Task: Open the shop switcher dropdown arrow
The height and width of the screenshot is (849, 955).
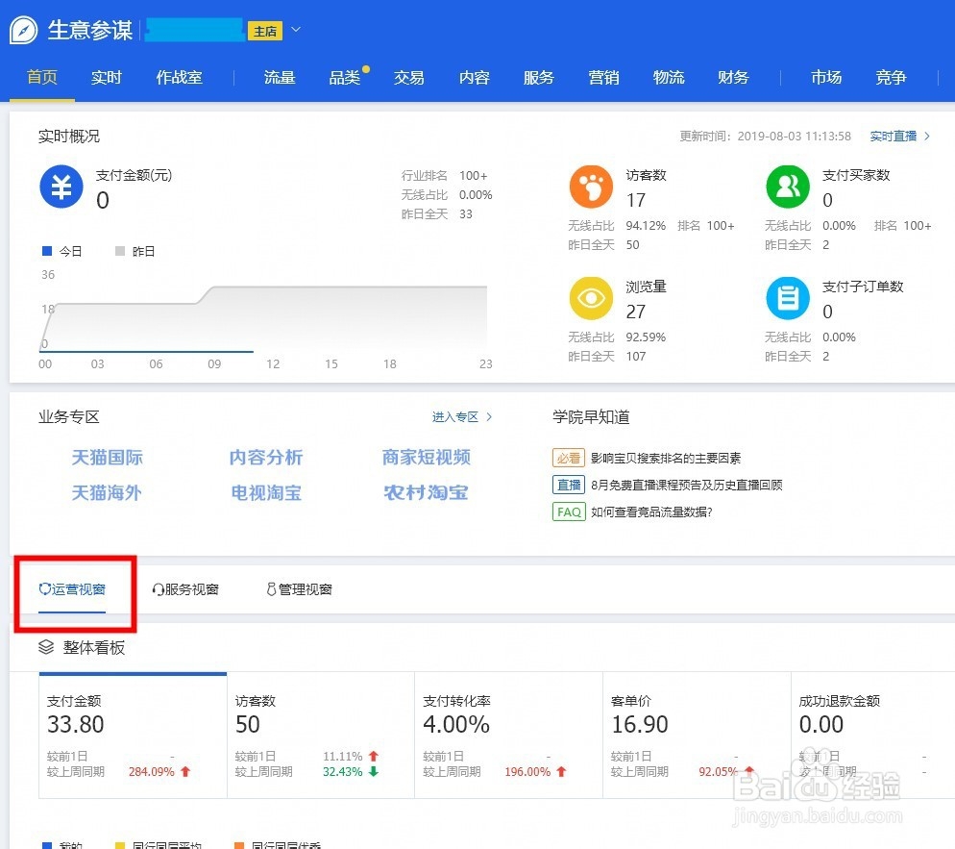Action: coord(296,29)
